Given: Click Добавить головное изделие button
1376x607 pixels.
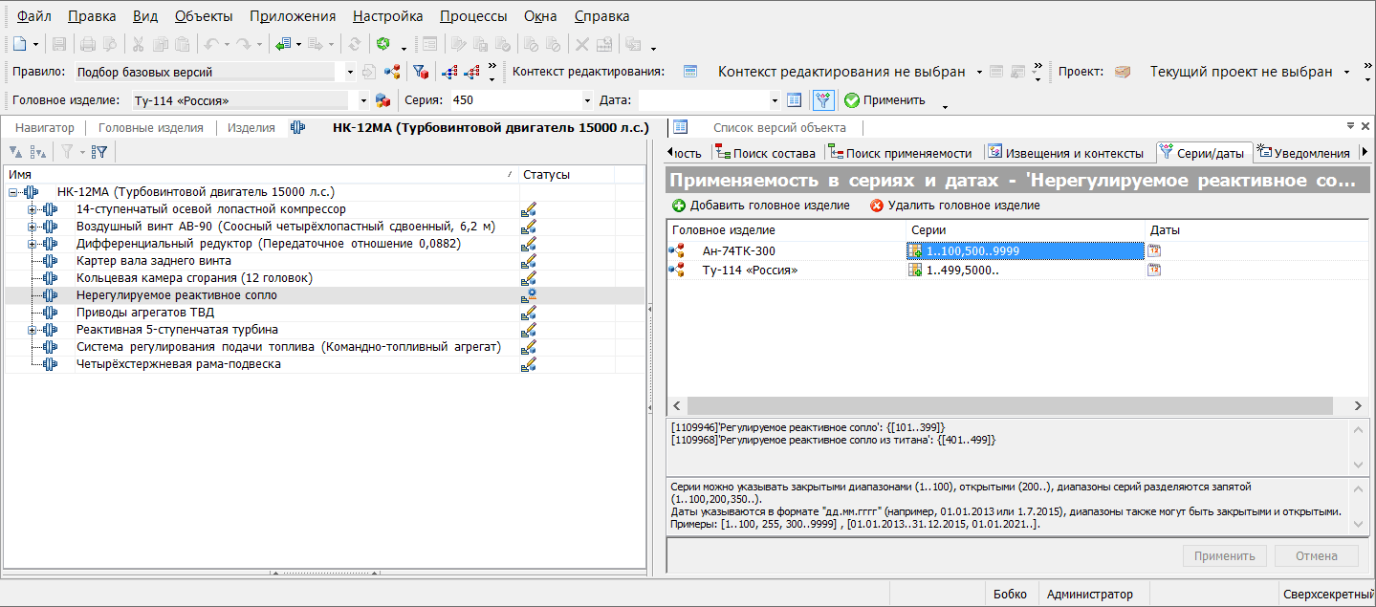Looking at the screenshot, I should [760, 206].
